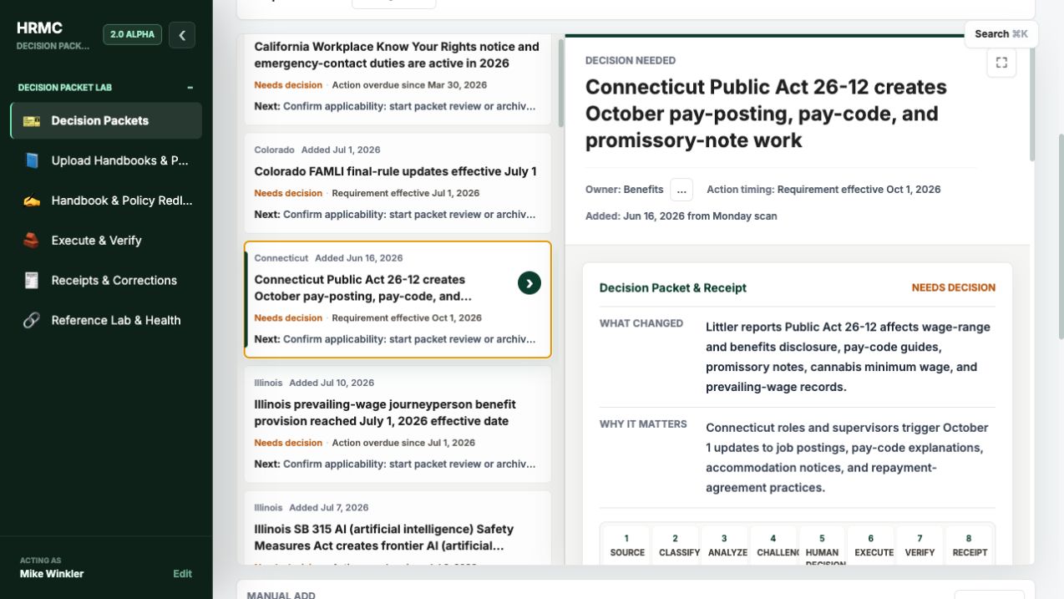Image resolution: width=1064 pixels, height=599 pixels.
Task: Open Execute & Verify in the sidebar
Action: pos(106,241)
